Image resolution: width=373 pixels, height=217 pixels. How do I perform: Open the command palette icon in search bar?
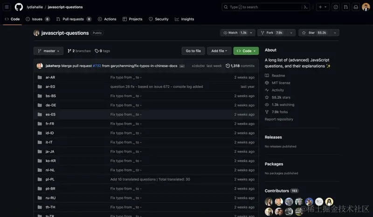306,7
